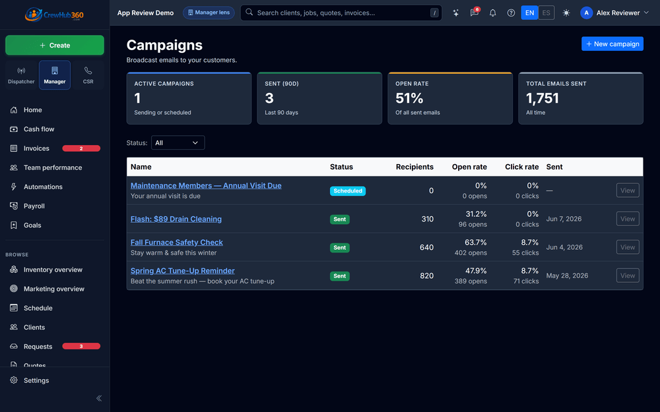This screenshot has height=412, width=660.
Task: Switch language to EN
Action: [x=529, y=13]
